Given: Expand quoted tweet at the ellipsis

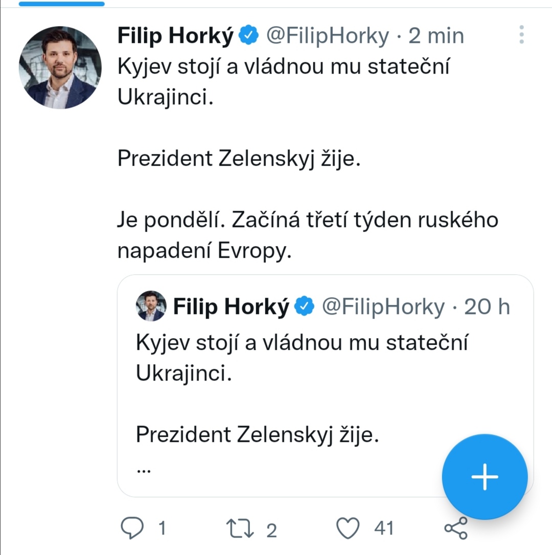Looking at the screenshot, I should coord(144,469).
